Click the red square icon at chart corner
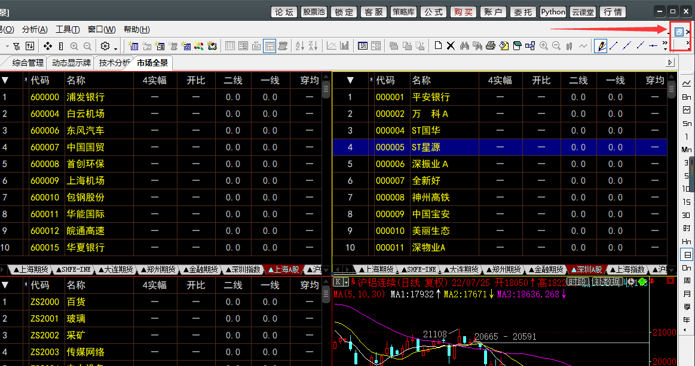The image size is (695, 366). [670, 281]
